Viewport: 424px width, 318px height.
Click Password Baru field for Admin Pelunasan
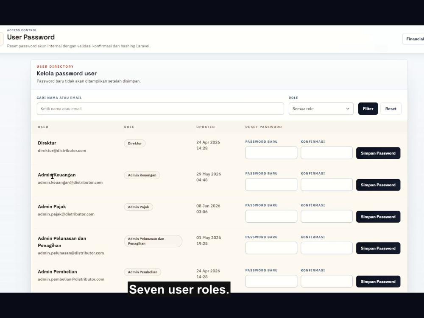[271, 248]
